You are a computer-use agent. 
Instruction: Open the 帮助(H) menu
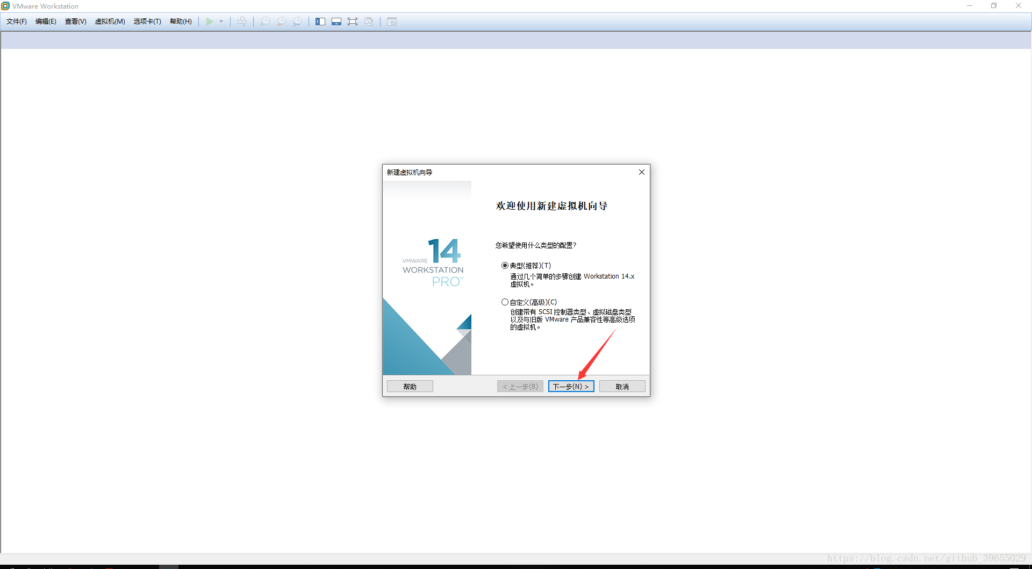181,22
